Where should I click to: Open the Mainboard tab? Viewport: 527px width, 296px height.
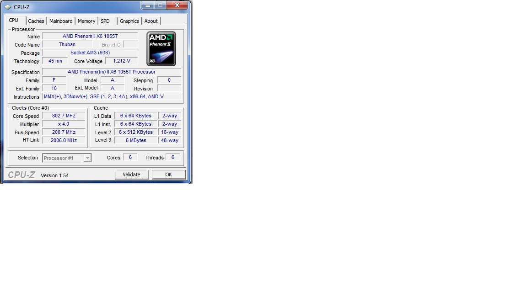tap(61, 21)
